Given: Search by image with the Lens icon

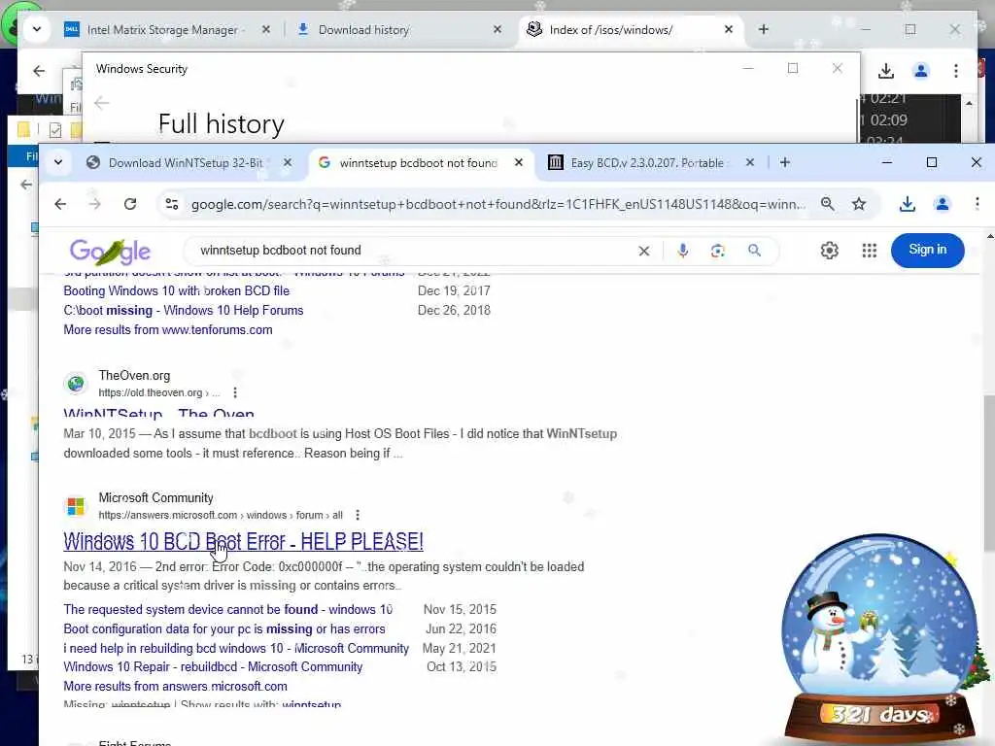Looking at the screenshot, I should [718, 251].
